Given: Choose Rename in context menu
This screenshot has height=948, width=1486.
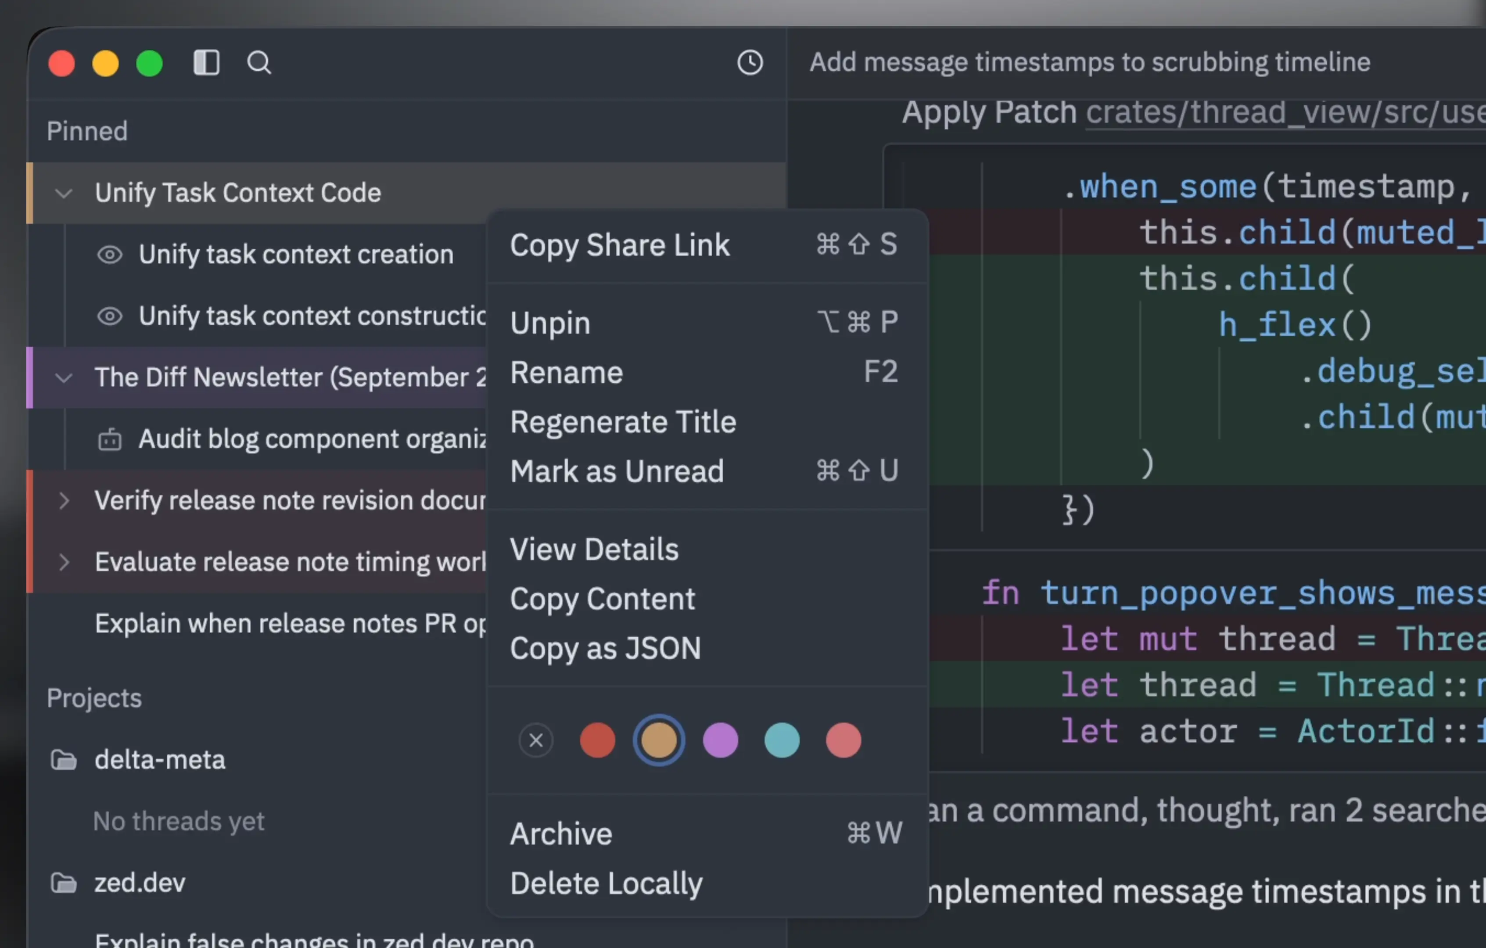Looking at the screenshot, I should [708, 372].
